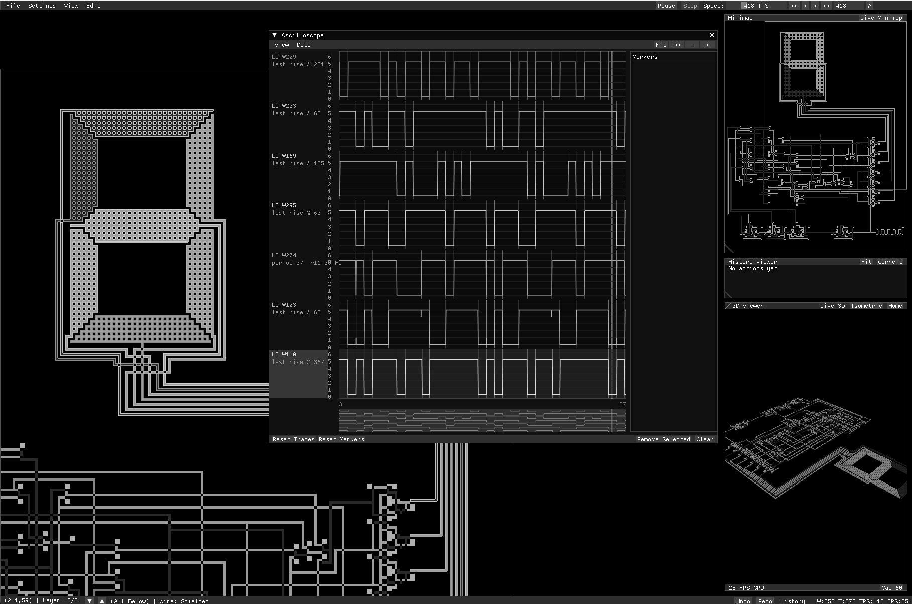Click Remove Selected in the Oscilloscope
The width and height of the screenshot is (912, 604).
pos(664,439)
